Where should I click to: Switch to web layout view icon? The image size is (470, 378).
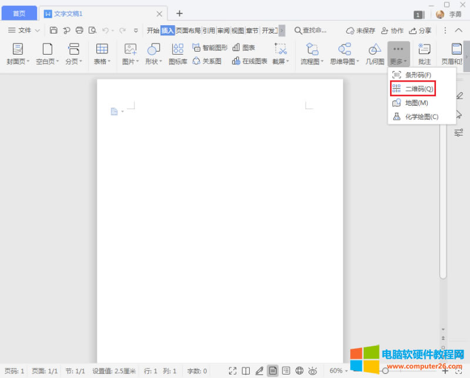point(300,371)
